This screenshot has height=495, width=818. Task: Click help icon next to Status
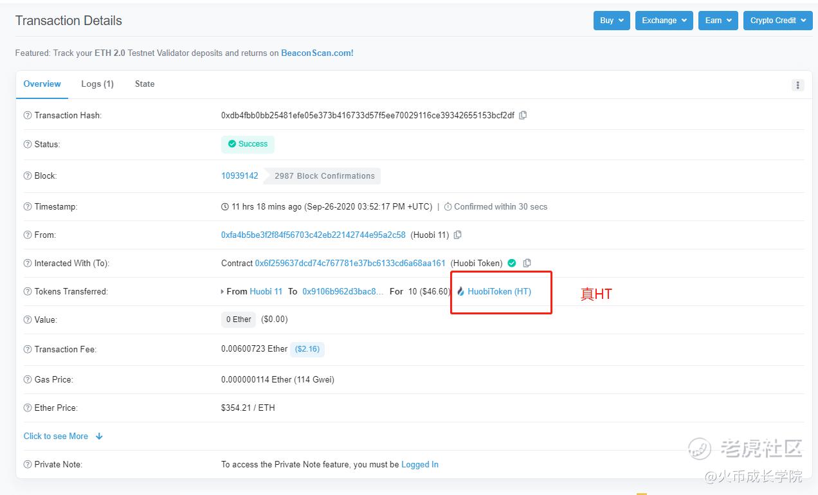pyautogui.click(x=28, y=144)
